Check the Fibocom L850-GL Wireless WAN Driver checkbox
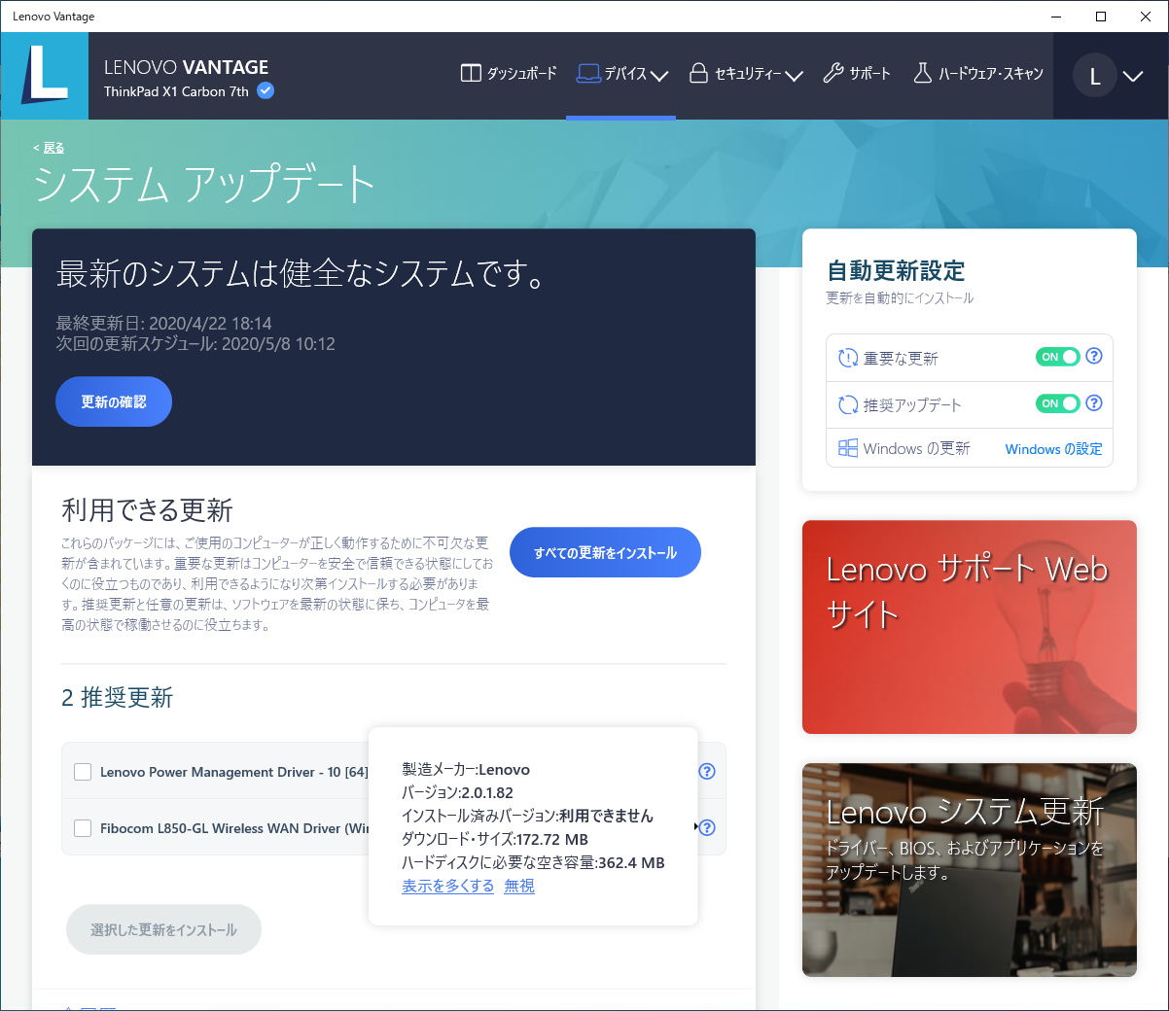This screenshot has height=1011, width=1169. click(x=83, y=828)
